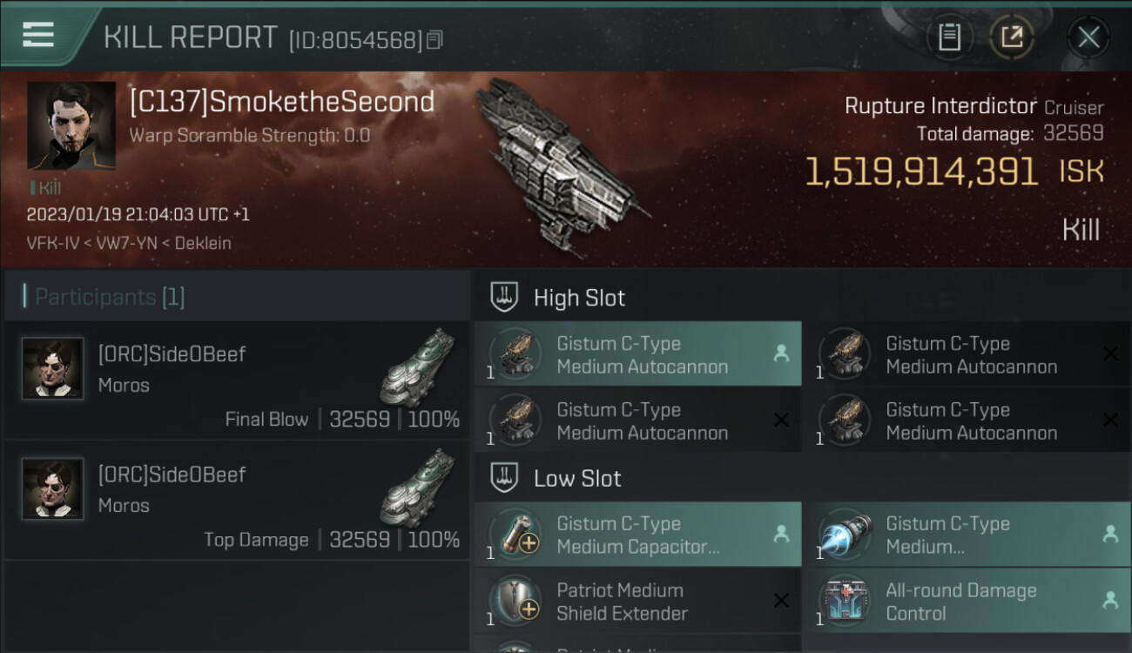Screen dimensions: 1132x653
Task: Open the hamburger menu icon
Action: pos(38,35)
